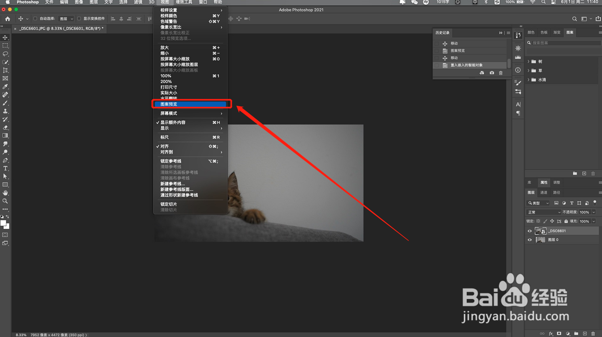
Task: Select the Eraser tool
Action: point(5,128)
